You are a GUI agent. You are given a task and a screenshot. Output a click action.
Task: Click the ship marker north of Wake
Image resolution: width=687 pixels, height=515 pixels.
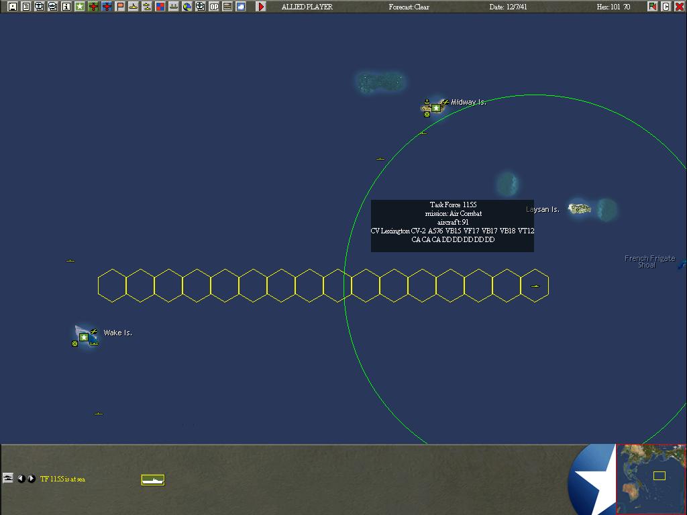tap(70, 261)
